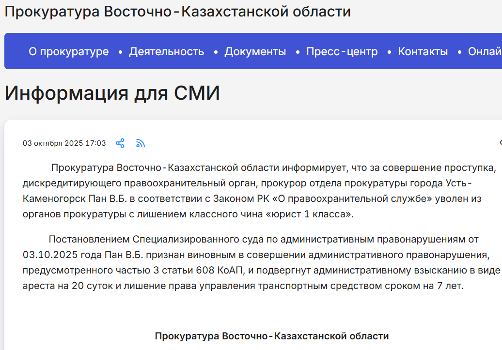Click the words «сроком на 7 лет»
Image resolution: width=502 pixels, height=350 pixels.
(x=431, y=286)
